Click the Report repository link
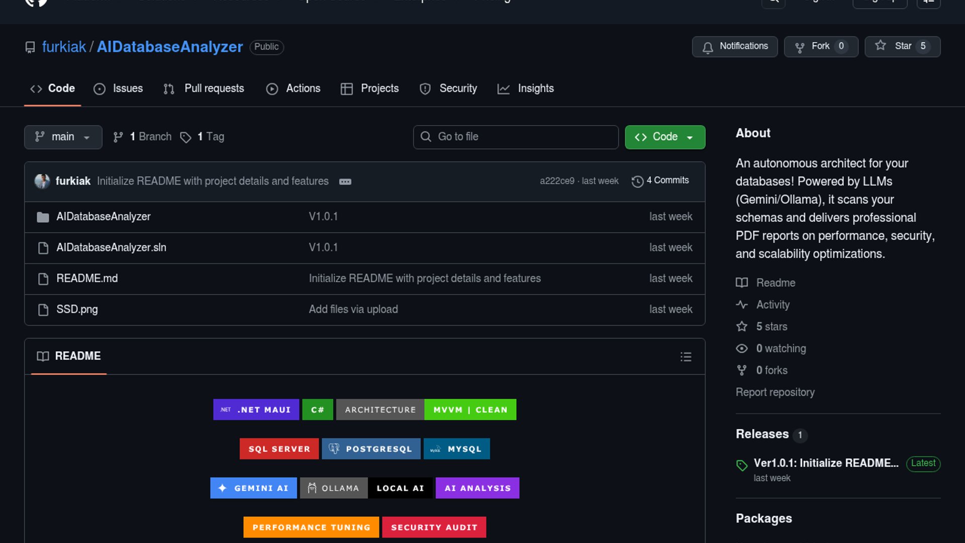This screenshot has height=543, width=965. pyautogui.click(x=775, y=392)
